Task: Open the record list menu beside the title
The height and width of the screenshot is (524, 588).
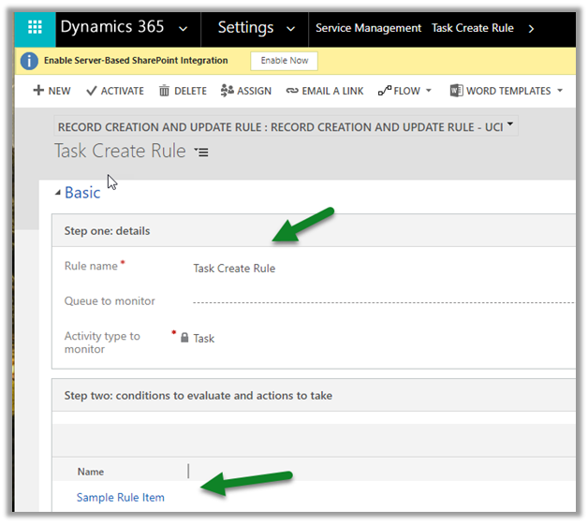Action: pyautogui.click(x=201, y=152)
